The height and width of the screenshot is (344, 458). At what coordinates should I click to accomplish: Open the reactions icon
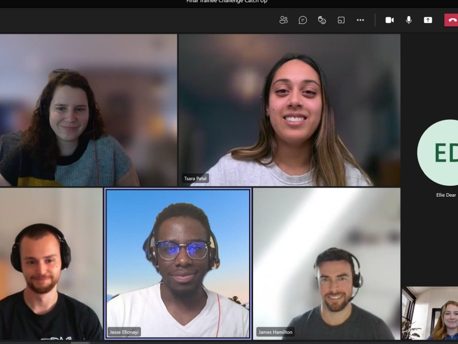point(322,20)
